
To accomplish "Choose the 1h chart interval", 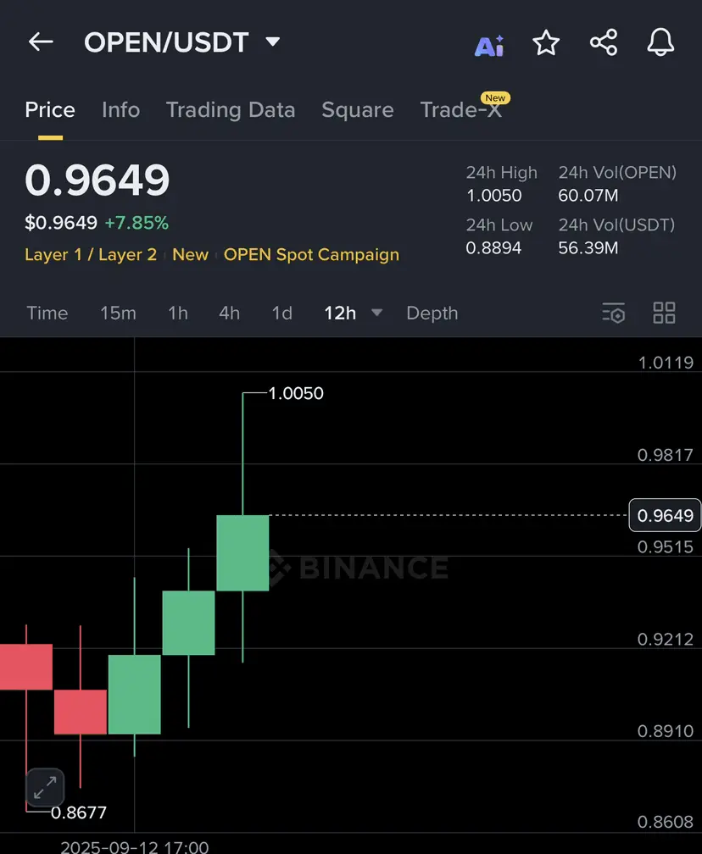I will (178, 313).
